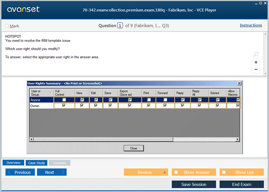Click the question pane scroll up arrow
The width and height of the screenshot is (269, 192).
tap(265, 34)
